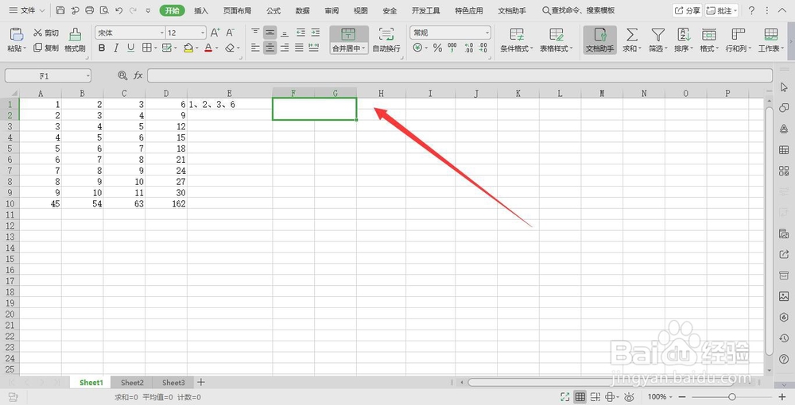Open the 文件 file menu

click(27, 10)
